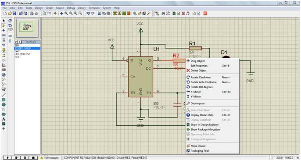Viewport: 301px width, 160px height.
Task: Click the Pause simulation button
Action: (25, 158)
